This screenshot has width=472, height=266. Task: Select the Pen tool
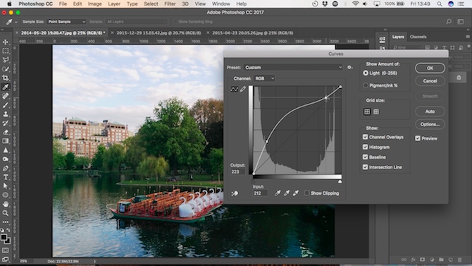6,168
